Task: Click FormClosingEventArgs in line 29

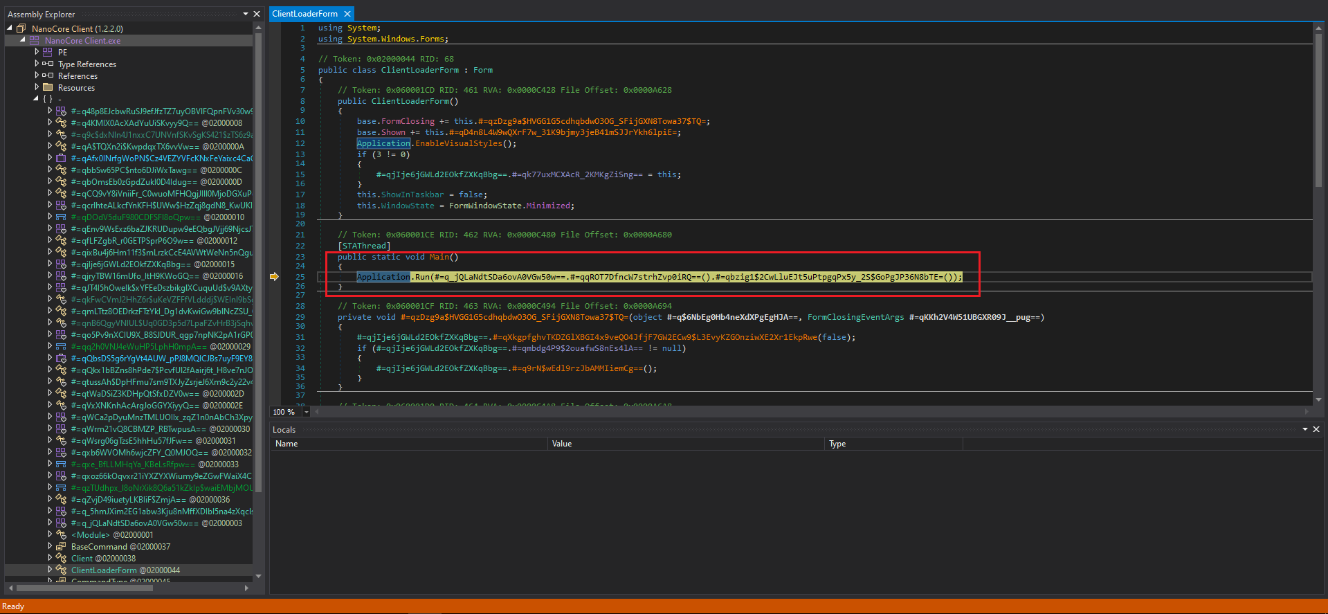Action: coord(855,317)
